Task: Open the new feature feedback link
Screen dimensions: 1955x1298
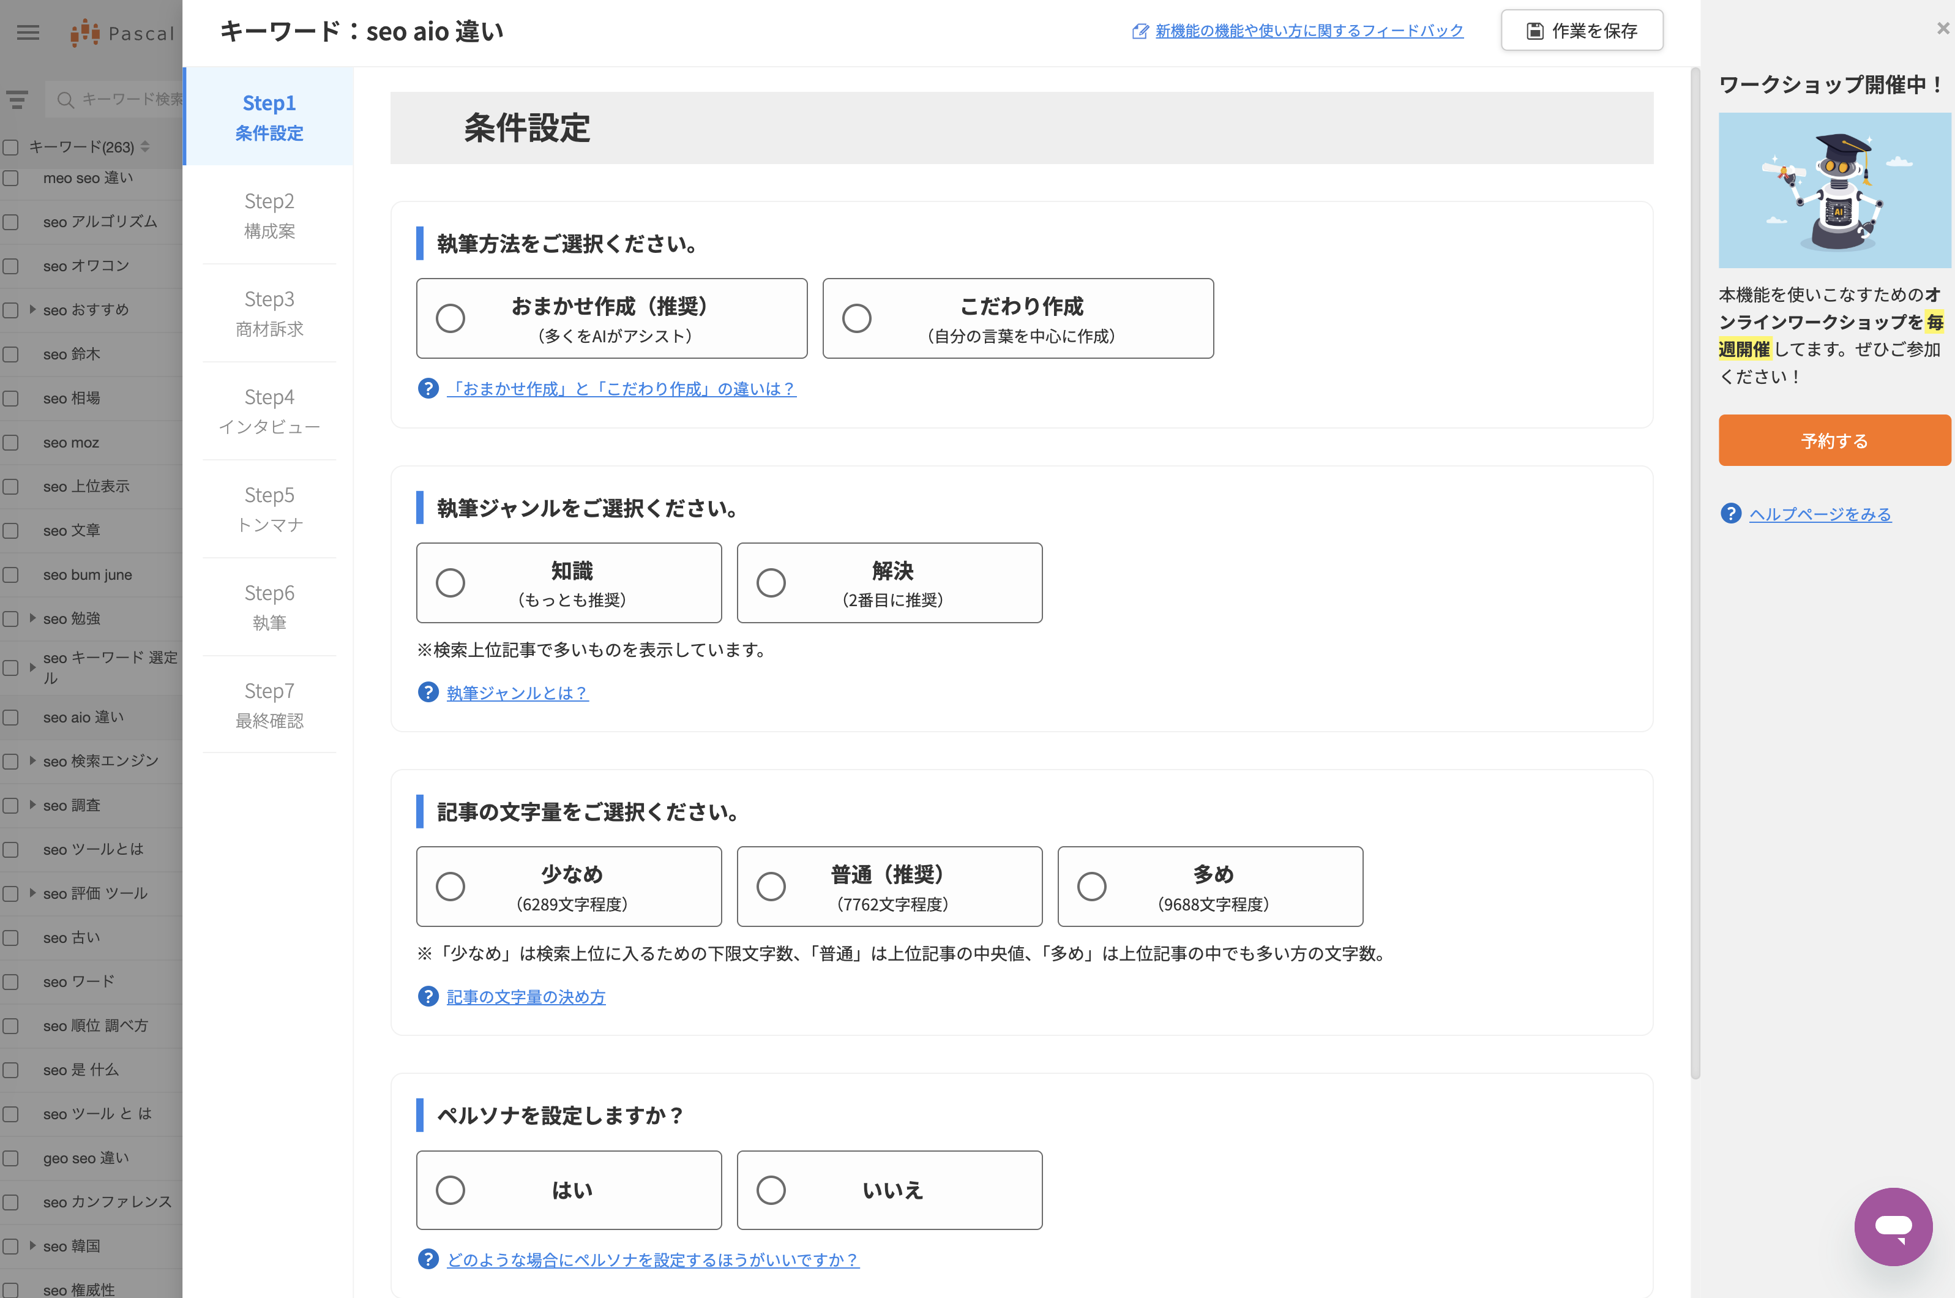Action: pos(1309,31)
